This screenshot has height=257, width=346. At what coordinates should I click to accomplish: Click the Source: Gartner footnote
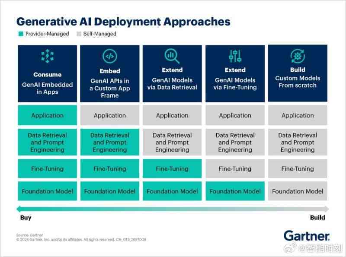29,235
